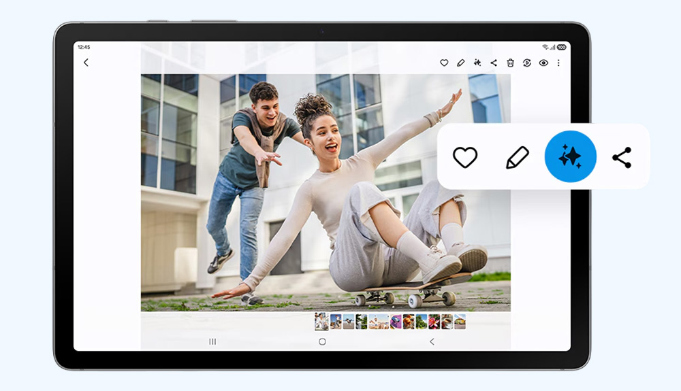Tap the back arrow in top-left corner

pos(86,63)
